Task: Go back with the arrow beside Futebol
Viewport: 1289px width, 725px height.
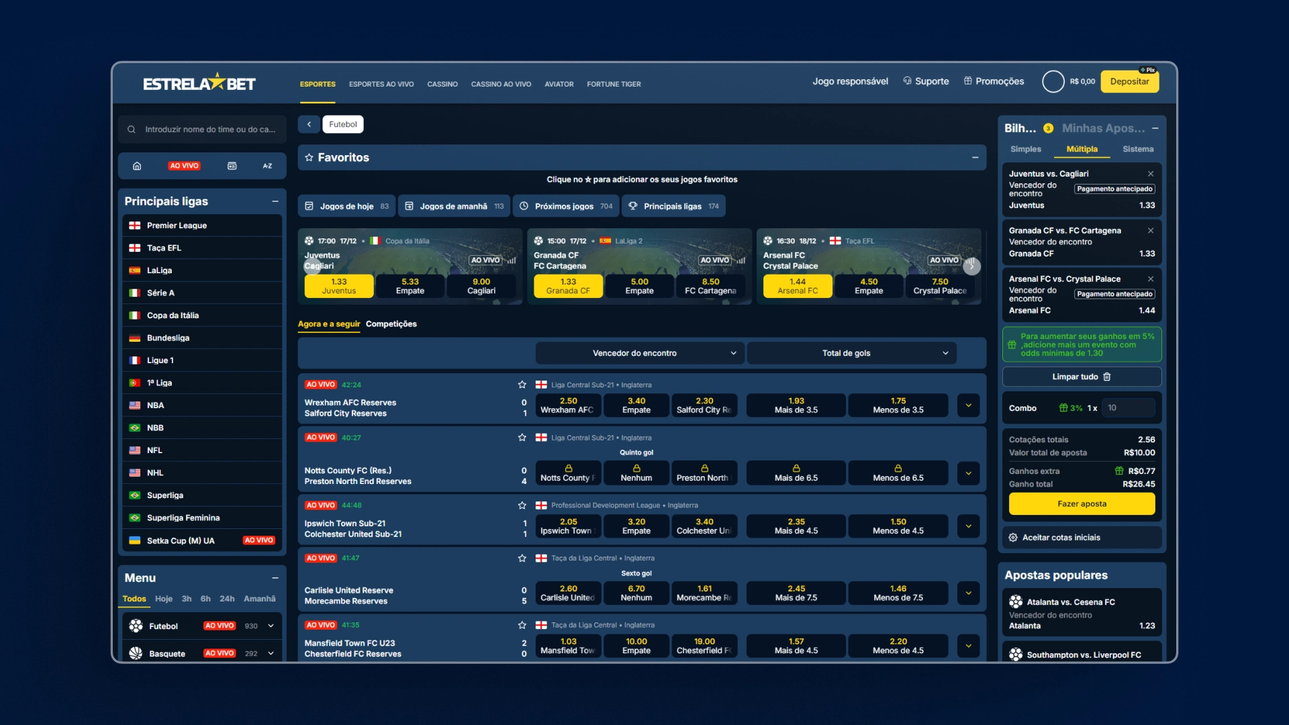Action: (309, 124)
